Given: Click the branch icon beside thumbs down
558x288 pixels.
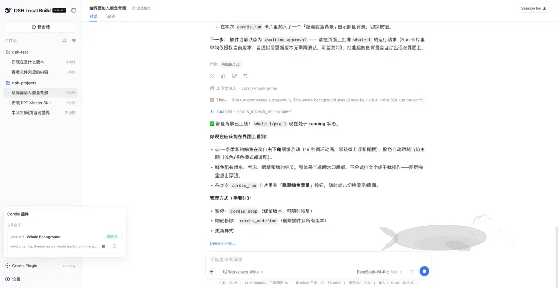Looking at the screenshot, I should pos(245,76).
